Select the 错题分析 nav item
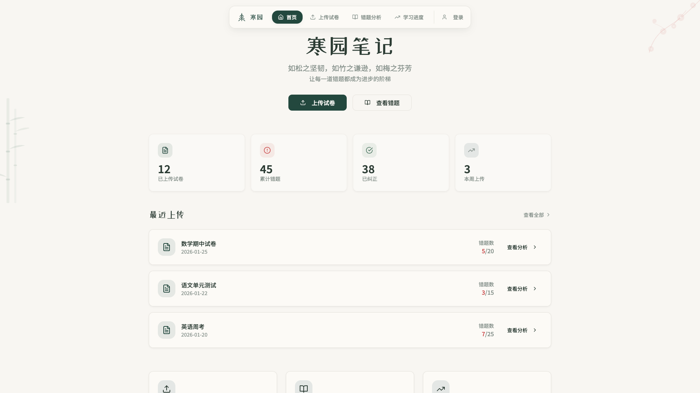Viewport: 700px width, 393px height. tap(366, 17)
